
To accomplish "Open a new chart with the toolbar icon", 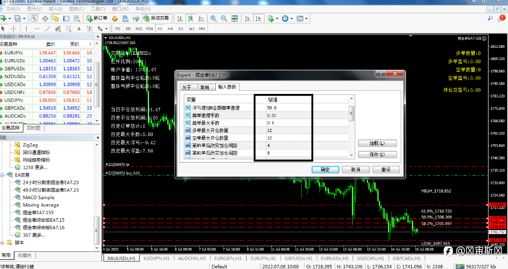I will click(x=3, y=18).
